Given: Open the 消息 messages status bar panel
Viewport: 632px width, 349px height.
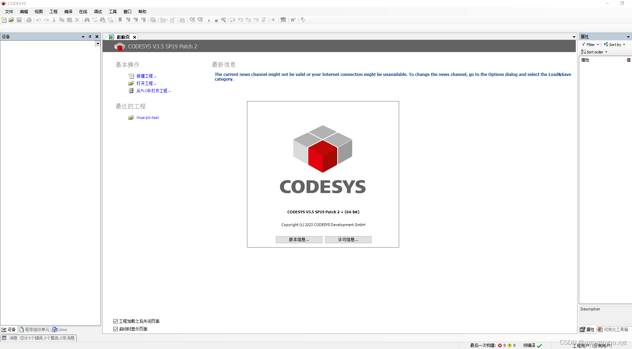Looking at the screenshot, I should [39, 338].
